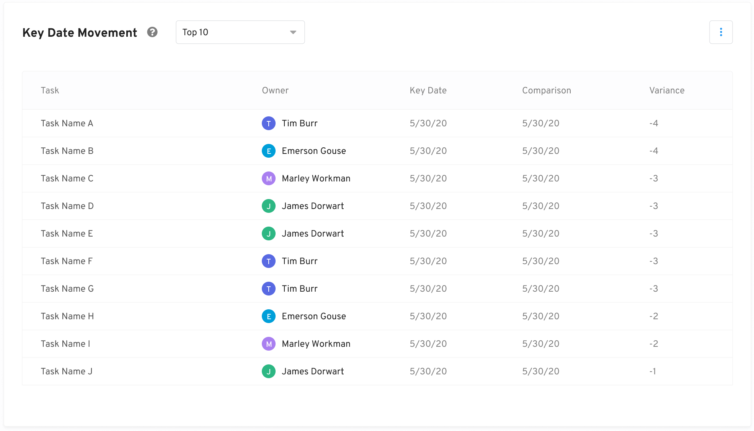The image size is (754, 431).
Task: Click Key Date 5/30/20 for Task Name C
Action: (428, 178)
